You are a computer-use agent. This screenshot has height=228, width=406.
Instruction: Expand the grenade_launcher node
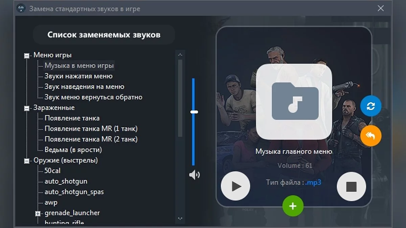(x=37, y=213)
